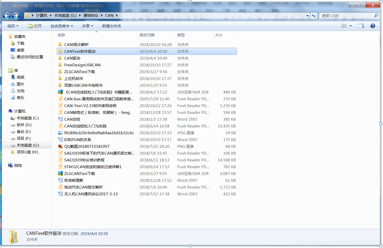Select ZLGCANTest下载 RAR archive icon
The height and width of the screenshot is (248, 383).
[60, 174]
